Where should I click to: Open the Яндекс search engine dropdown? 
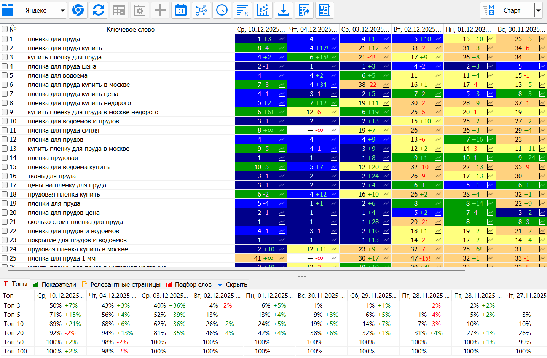pyautogui.click(x=33, y=10)
